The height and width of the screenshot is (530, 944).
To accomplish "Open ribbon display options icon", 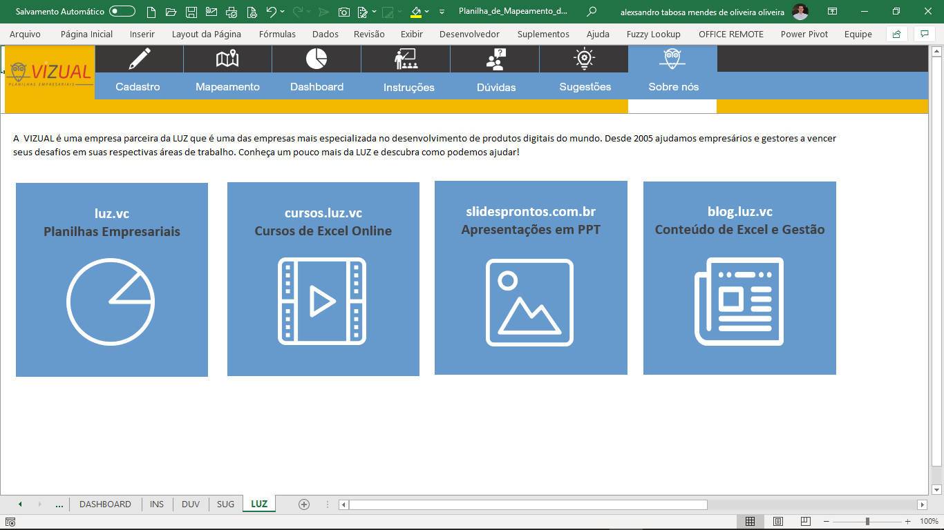I will [833, 12].
